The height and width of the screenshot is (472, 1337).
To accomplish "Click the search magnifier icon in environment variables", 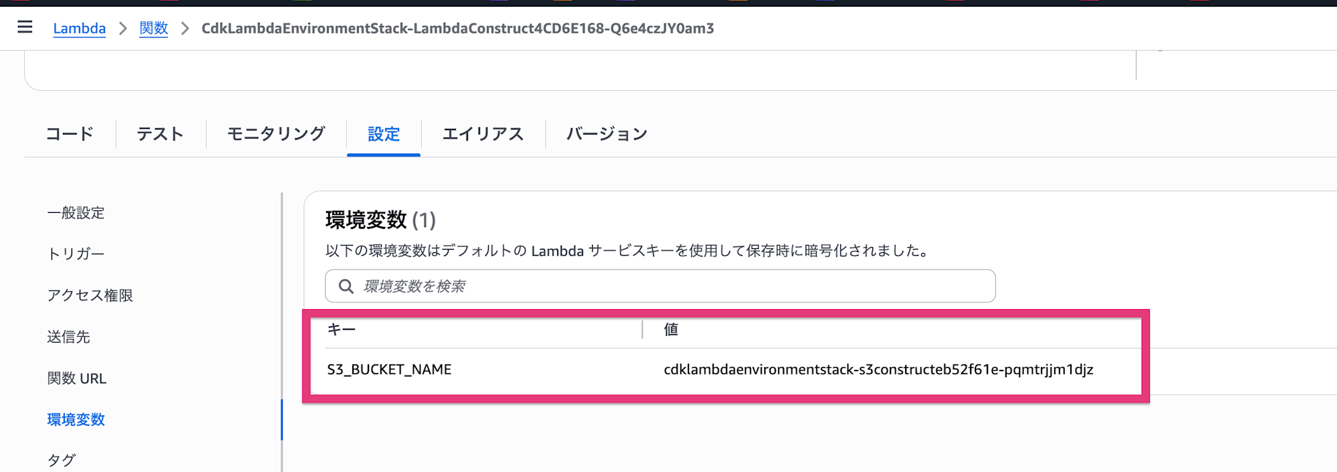I will point(346,286).
